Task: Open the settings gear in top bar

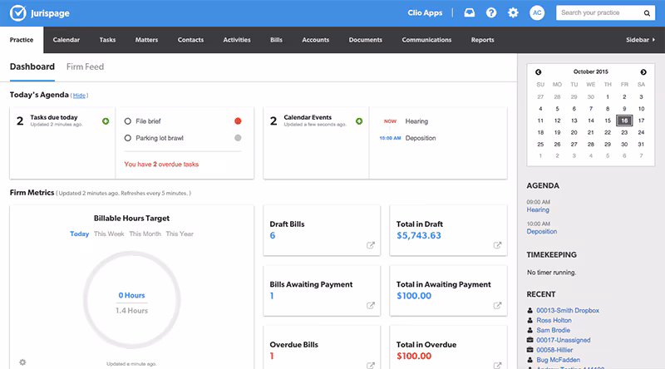Action: coord(513,12)
